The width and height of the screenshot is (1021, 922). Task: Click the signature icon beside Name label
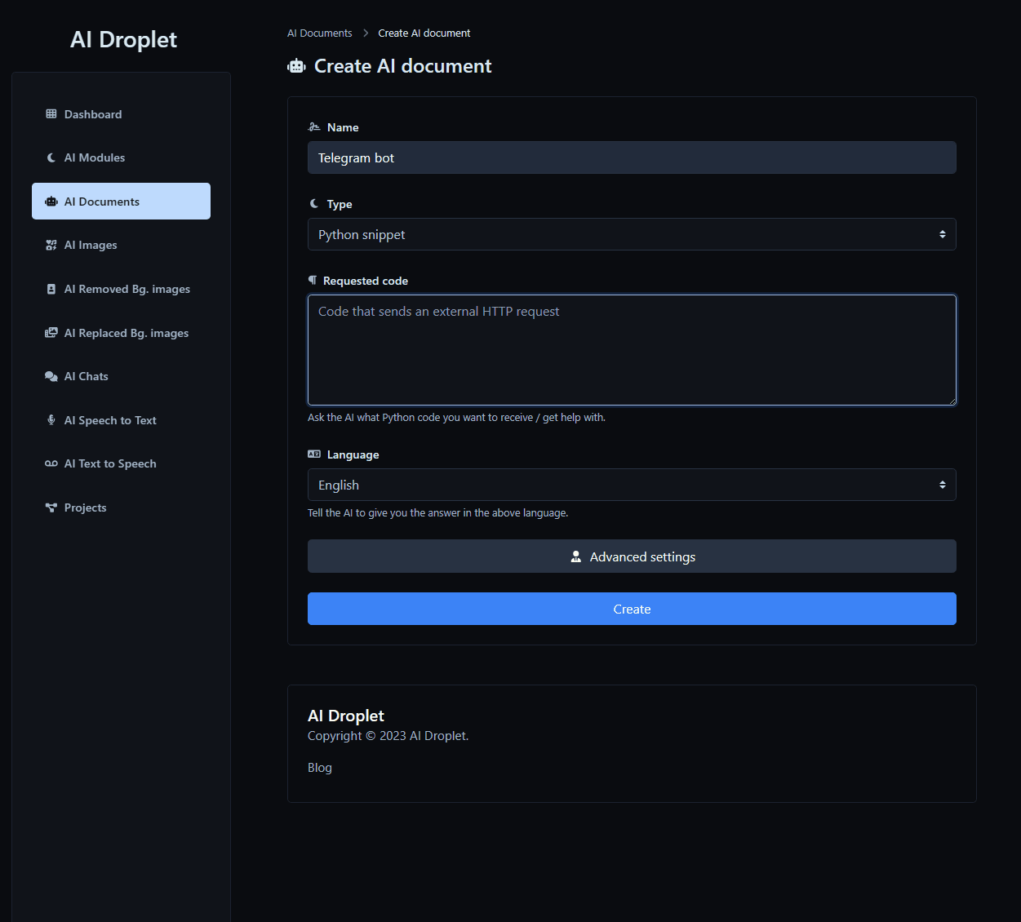(314, 127)
